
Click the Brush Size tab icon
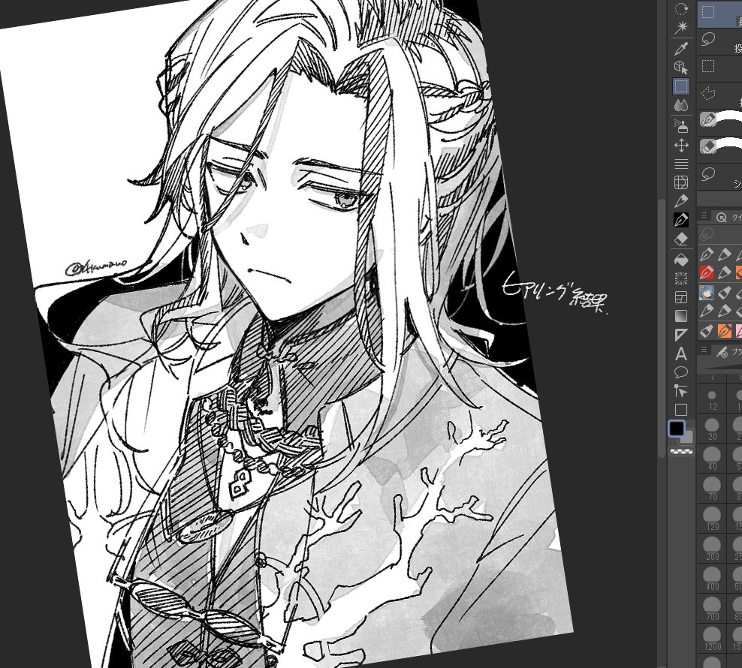pos(722,351)
